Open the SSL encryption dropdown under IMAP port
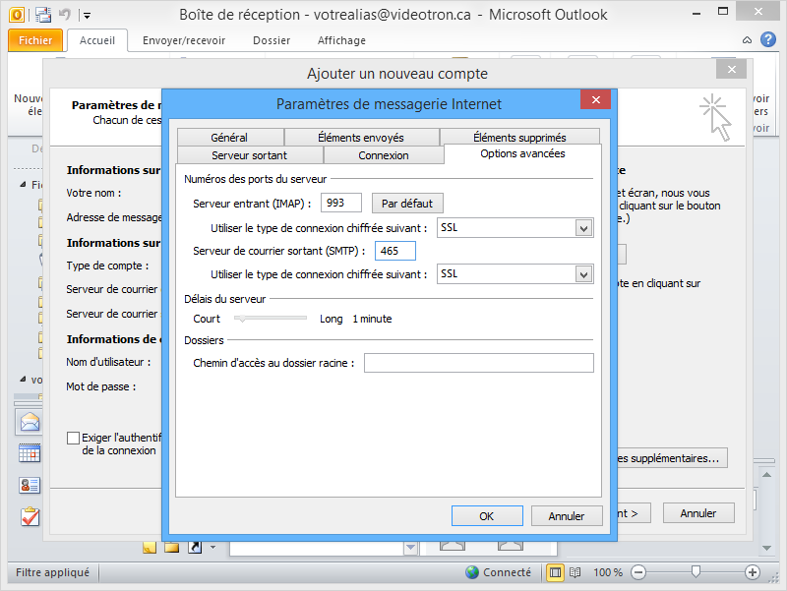Viewport: 787px width, 591px height. pyautogui.click(x=583, y=228)
